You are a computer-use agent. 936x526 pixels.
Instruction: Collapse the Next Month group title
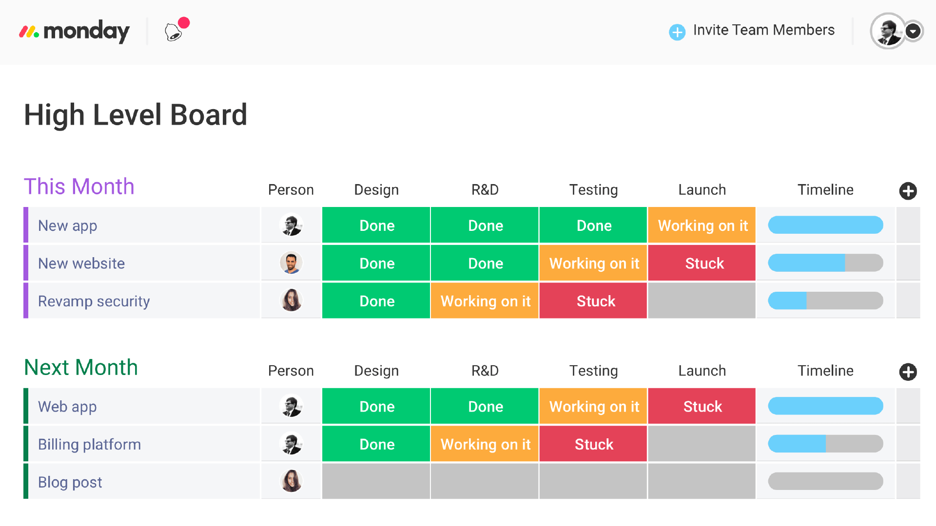[x=81, y=368]
